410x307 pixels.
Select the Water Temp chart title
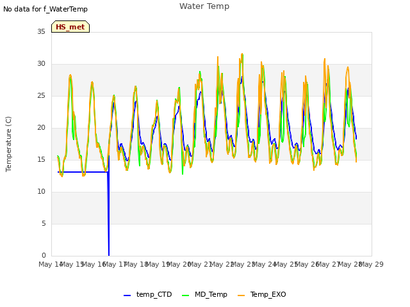point(204,6)
